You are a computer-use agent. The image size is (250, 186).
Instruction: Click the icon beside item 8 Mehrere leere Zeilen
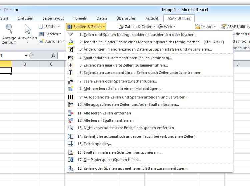(70, 89)
